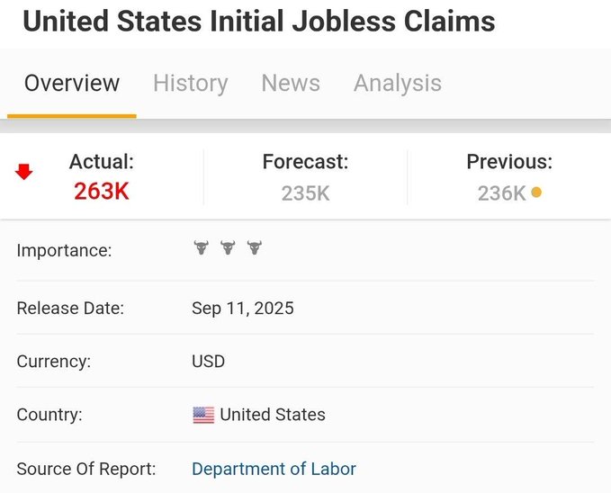Screen dimensions: 611x493
Task: Click the red down arrow icon
Action: [x=24, y=172]
